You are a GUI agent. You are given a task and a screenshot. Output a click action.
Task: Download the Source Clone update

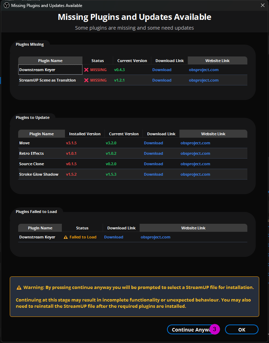coord(153,164)
